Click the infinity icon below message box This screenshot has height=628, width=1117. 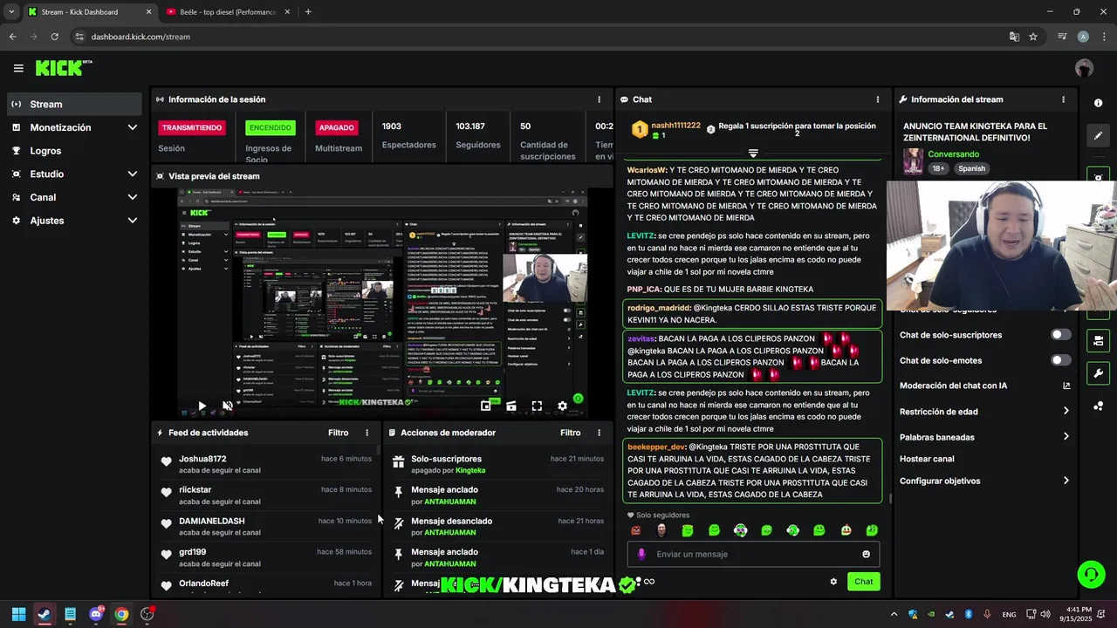pos(648,582)
